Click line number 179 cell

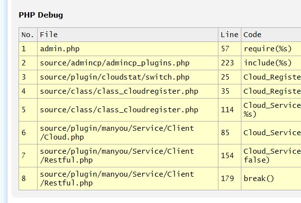click(227, 179)
